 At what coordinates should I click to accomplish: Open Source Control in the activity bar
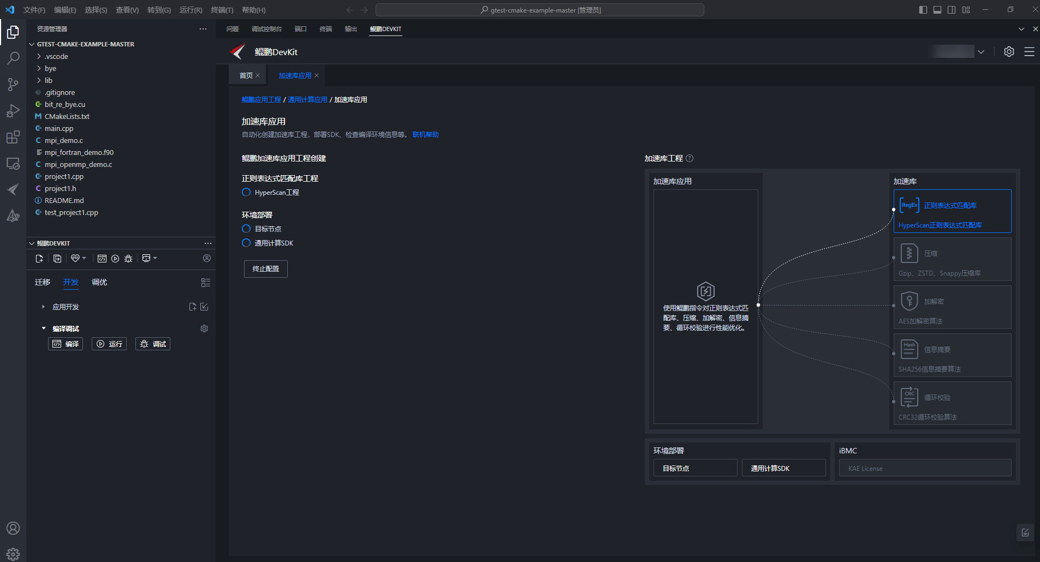coord(13,84)
